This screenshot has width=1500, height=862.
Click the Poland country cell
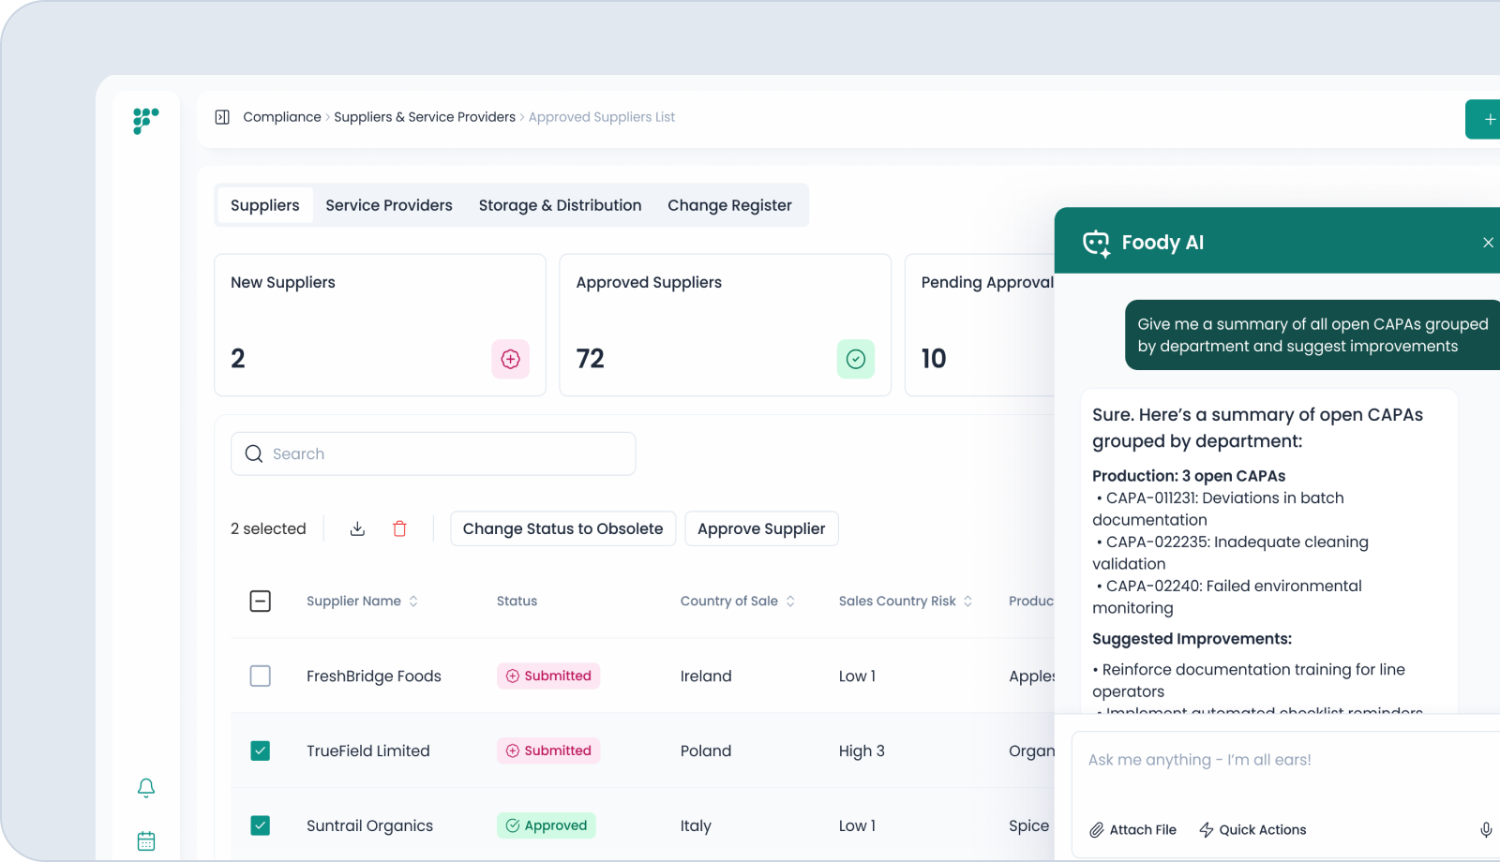pos(706,751)
